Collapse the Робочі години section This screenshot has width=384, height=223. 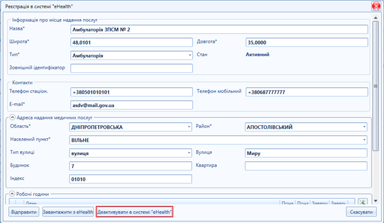pos(12,194)
